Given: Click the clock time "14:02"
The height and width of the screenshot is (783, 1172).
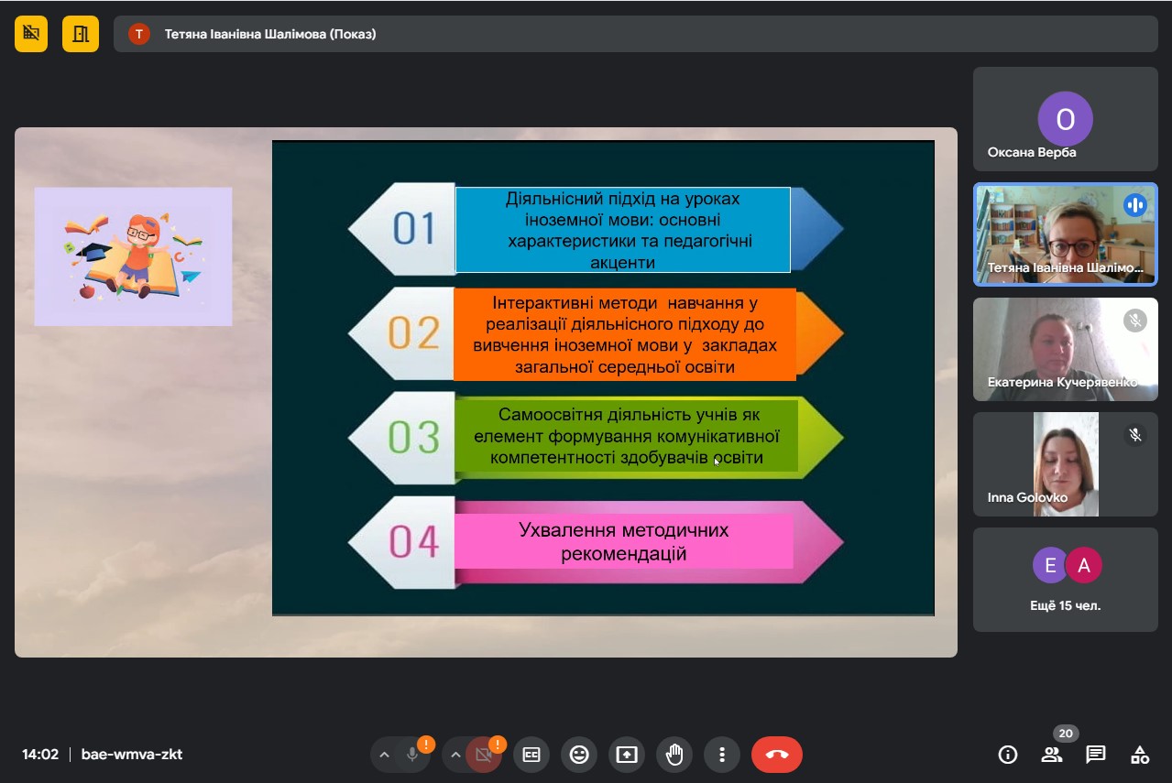Looking at the screenshot, I should point(40,755).
